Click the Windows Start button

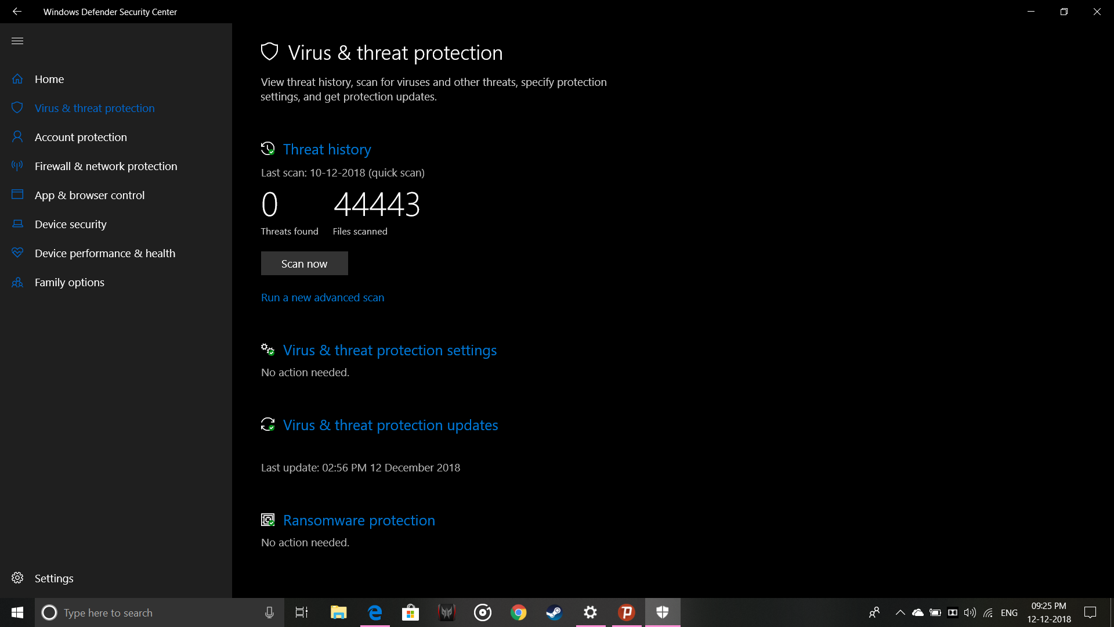pos(17,612)
